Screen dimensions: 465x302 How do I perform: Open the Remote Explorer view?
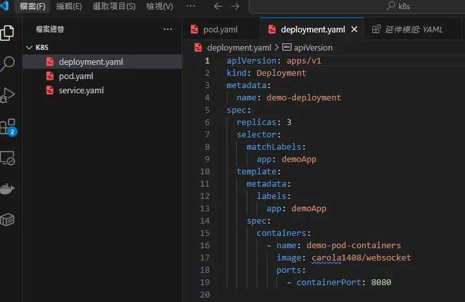point(8,157)
